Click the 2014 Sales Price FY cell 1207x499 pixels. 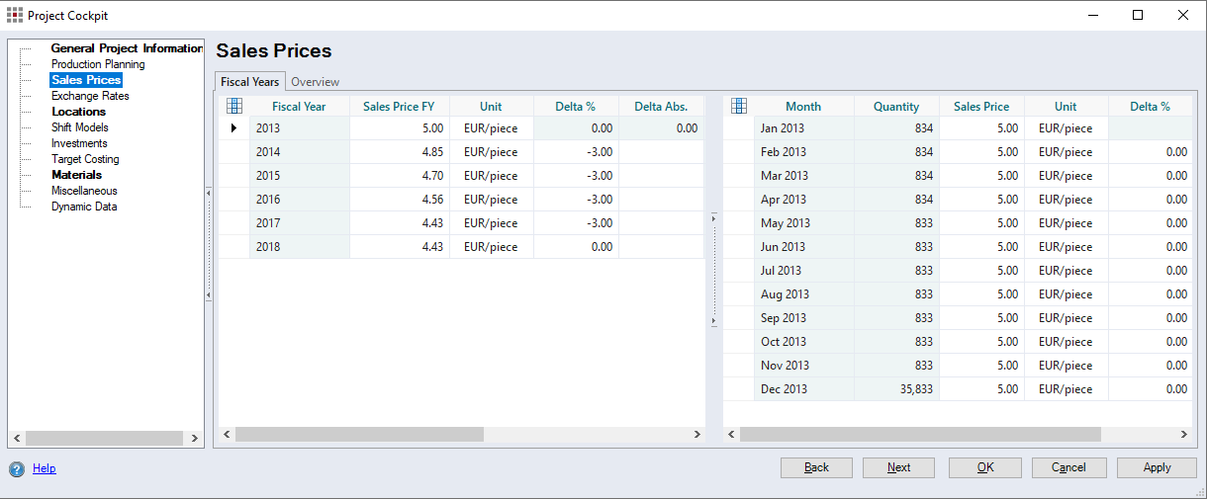400,152
